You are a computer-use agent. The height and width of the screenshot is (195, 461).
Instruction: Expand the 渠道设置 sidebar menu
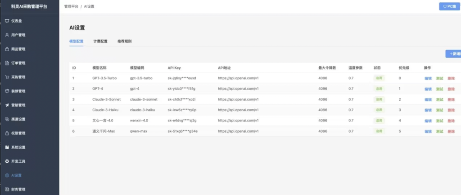click(18, 119)
